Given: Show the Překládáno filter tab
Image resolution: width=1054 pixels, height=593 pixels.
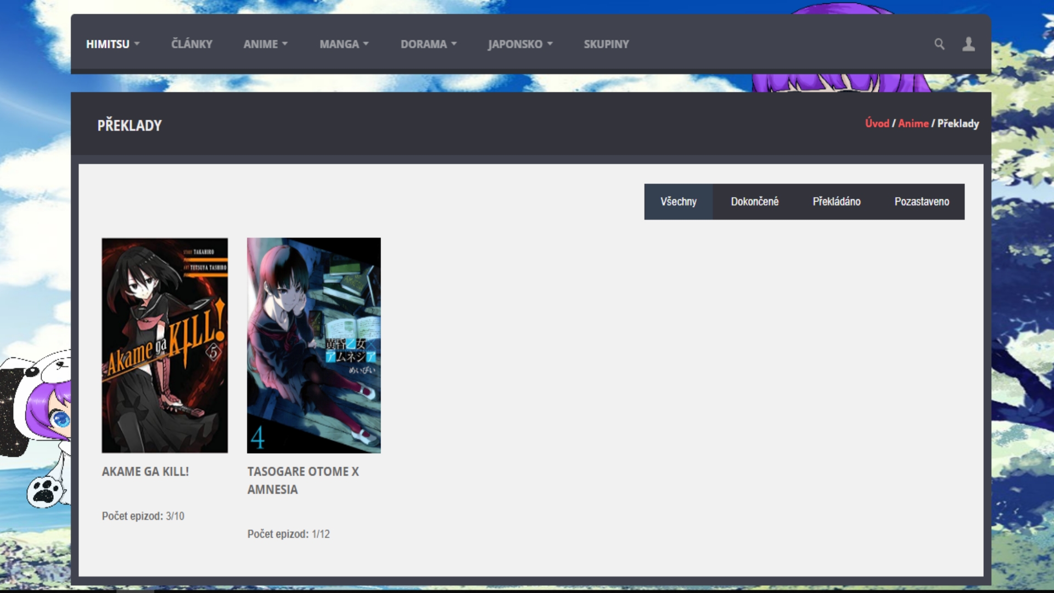Looking at the screenshot, I should tap(836, 202).
